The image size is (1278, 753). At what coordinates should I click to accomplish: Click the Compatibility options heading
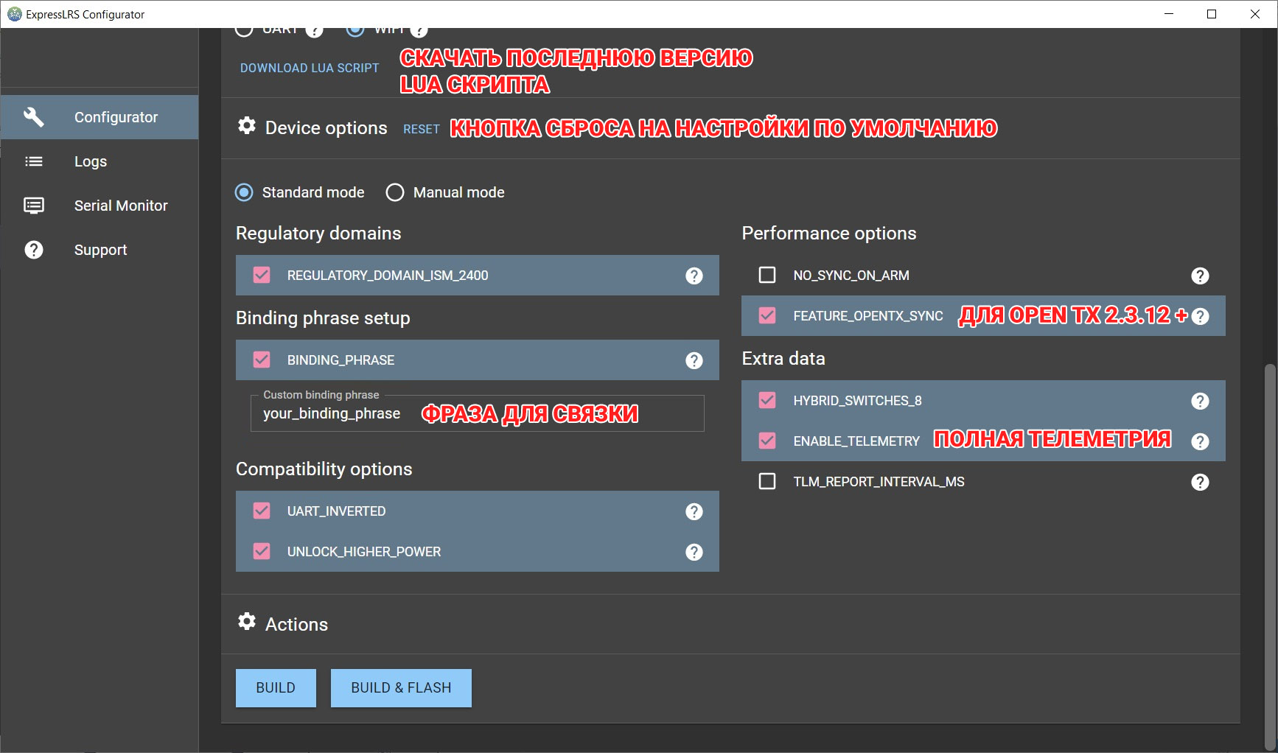[324, 469]
